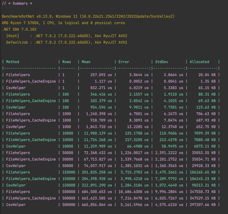Screen dimensions: 228x214
Task: Select the BenchmarkDotNet v0.13.8 version line
Action: click(x=88, y=16)
